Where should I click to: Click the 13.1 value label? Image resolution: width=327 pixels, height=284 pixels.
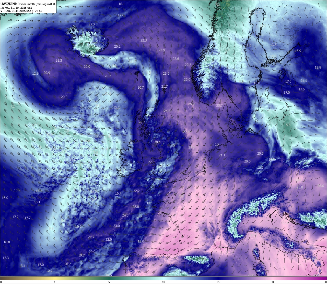point(22,266)
